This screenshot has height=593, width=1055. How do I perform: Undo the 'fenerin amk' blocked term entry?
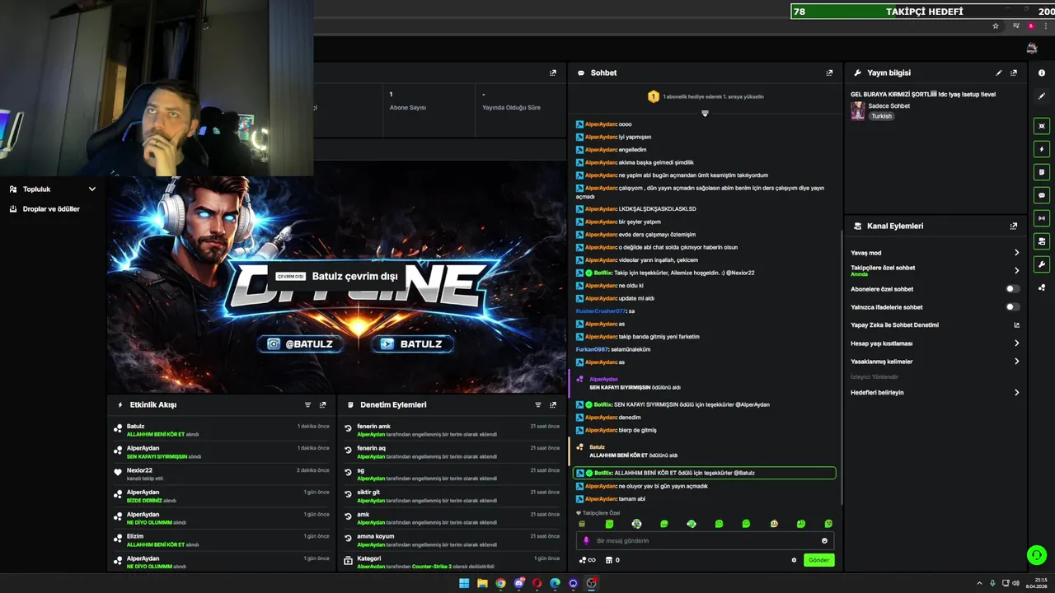coord(349,430)
